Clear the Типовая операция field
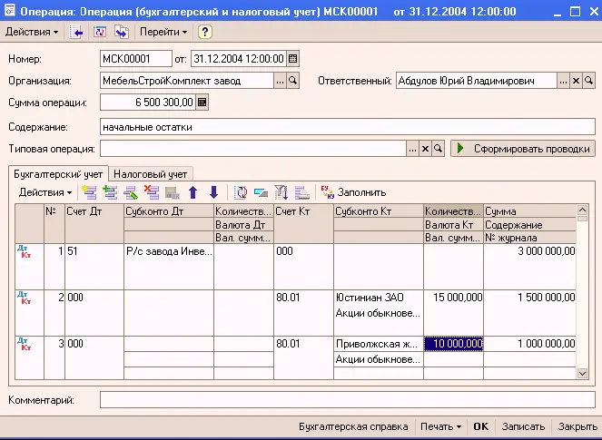 (425, 149)
